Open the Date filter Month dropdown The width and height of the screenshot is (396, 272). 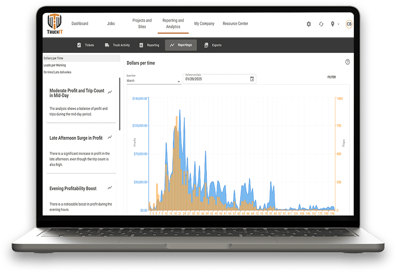pos(154,79)
